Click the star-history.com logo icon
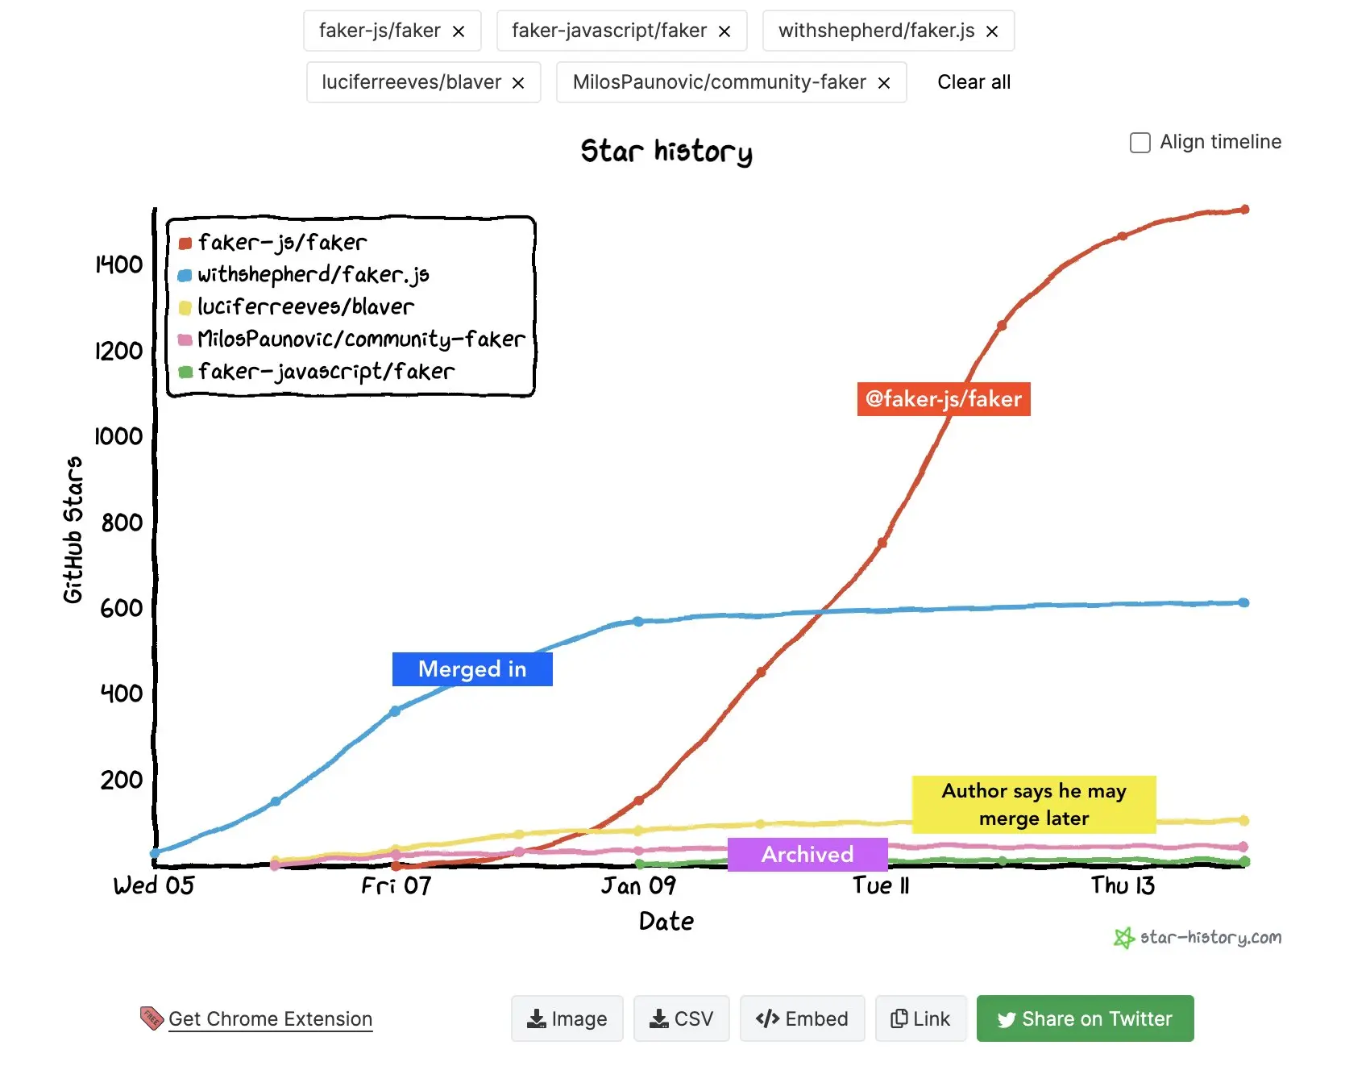This screenshot has width=1370, height=1087. 1123,938
